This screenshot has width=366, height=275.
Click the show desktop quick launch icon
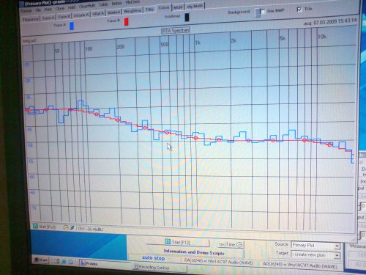click(x=56, y=261)
